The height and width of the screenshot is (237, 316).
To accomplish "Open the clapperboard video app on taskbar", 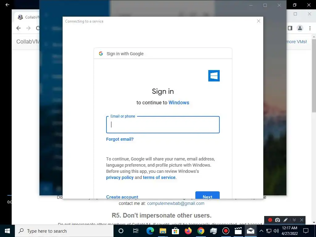I will point(238,231).
